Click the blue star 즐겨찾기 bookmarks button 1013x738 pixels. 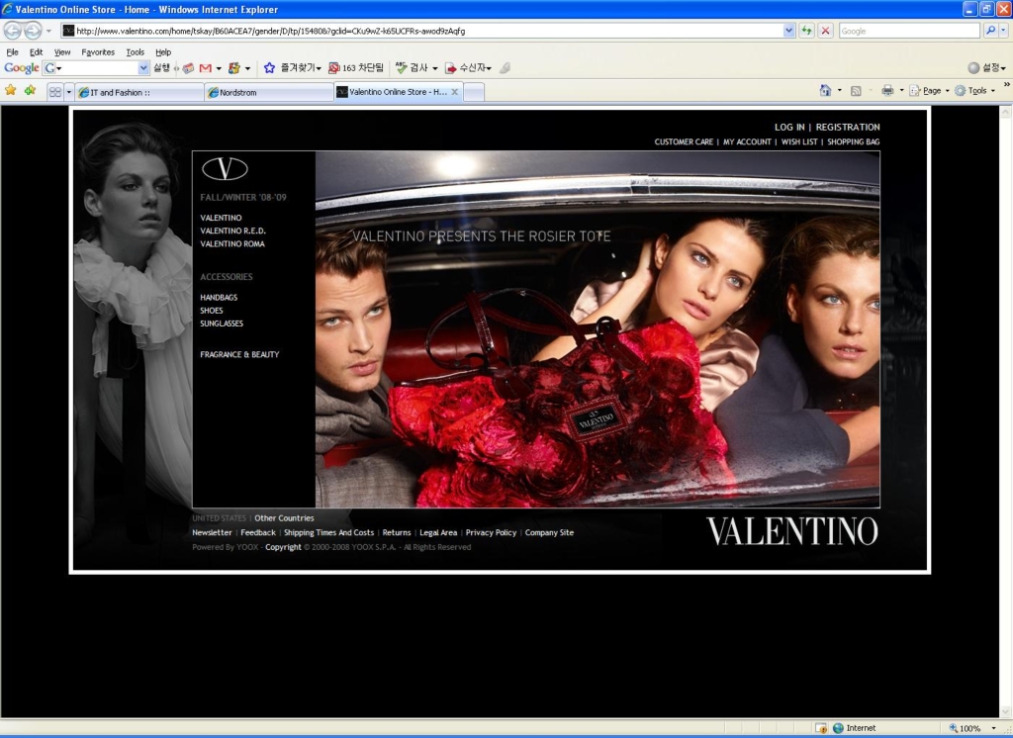point(292,68)
